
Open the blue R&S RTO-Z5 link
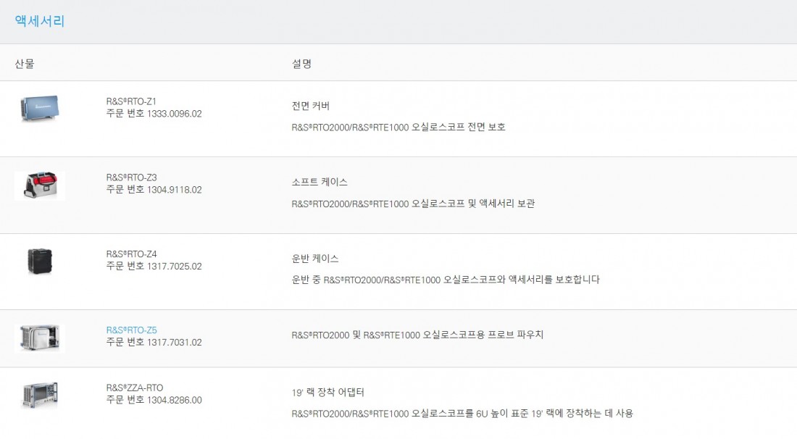pos(131,330)
